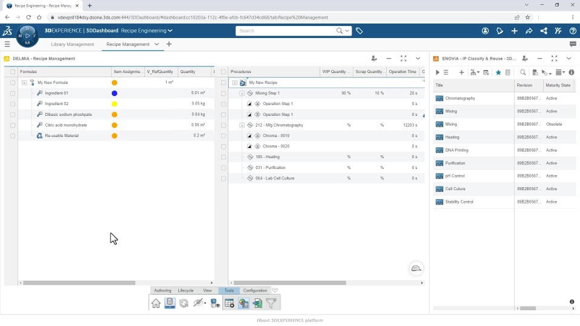Open the help question mark icon

573,31
